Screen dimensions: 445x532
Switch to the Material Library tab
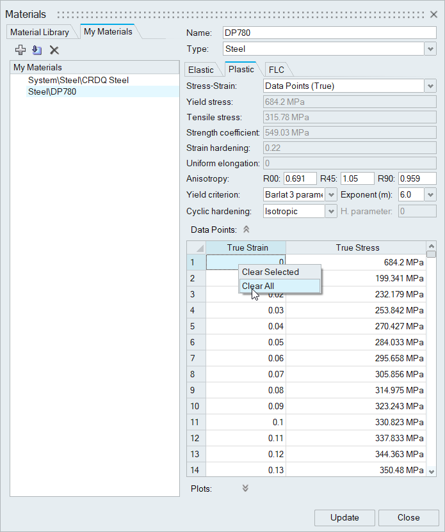(x=40, y=32)
